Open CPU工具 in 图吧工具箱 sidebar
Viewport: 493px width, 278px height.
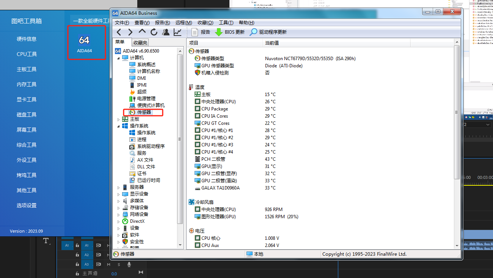click(x=27, y=54)
